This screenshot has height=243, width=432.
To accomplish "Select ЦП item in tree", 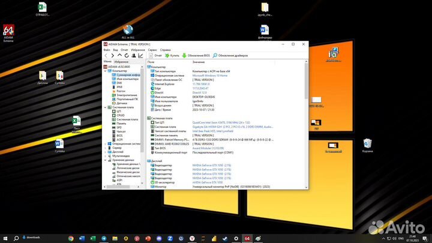I will [x=116, y=112].
